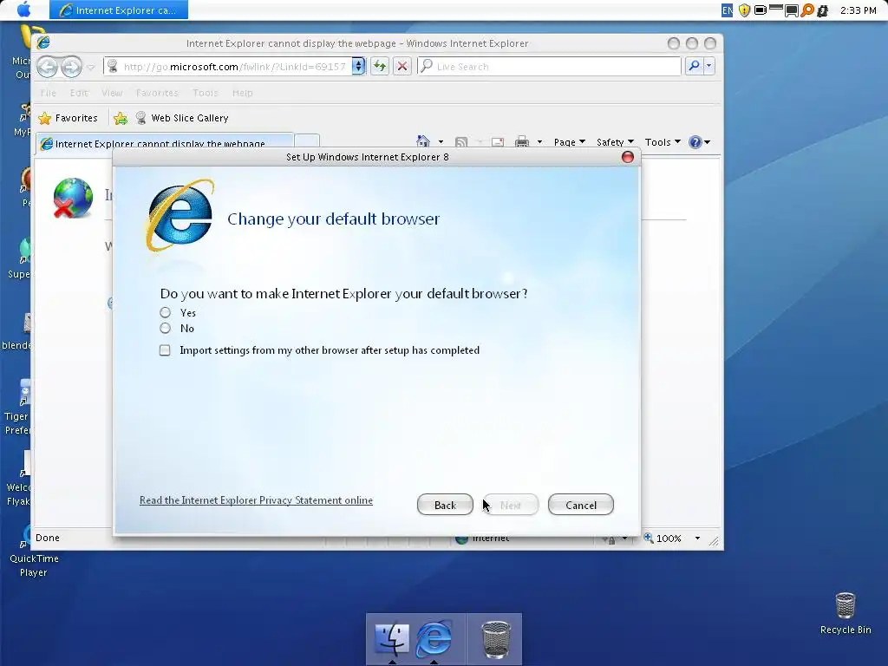Screen dimensions: 888x666
Task: Open the address bar history dropdown
Action: [x=358, y=67]
